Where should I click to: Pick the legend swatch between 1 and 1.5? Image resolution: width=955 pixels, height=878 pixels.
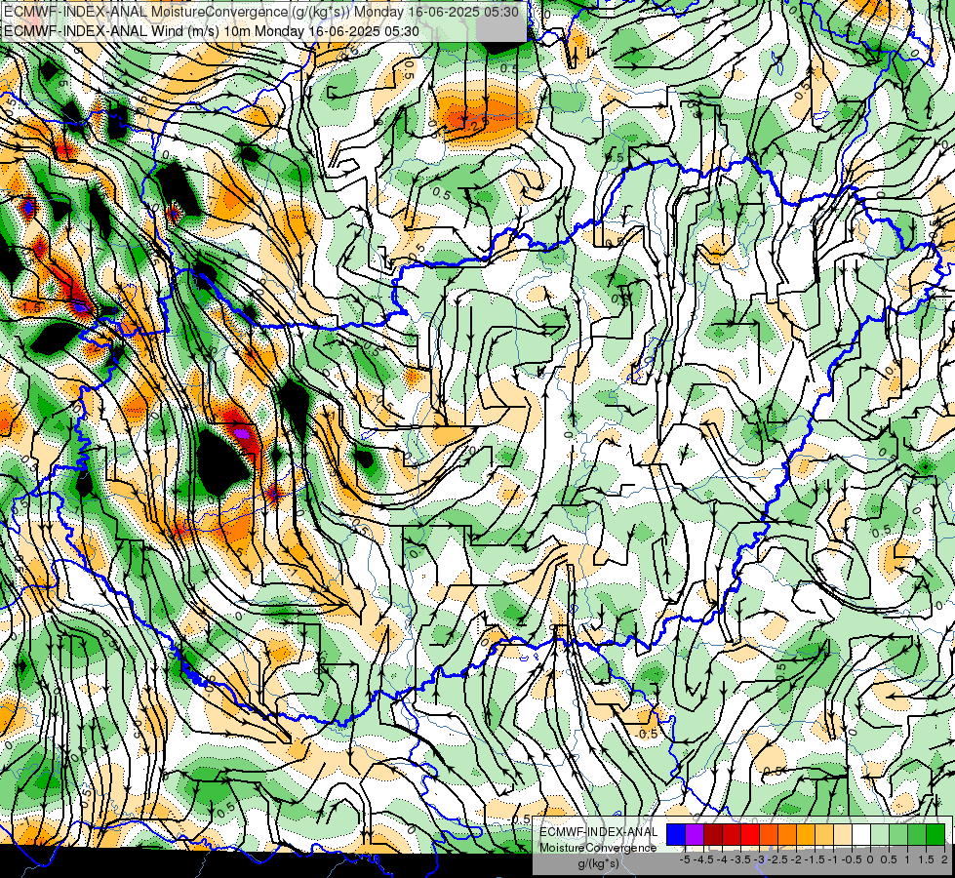tap(917, 834)
